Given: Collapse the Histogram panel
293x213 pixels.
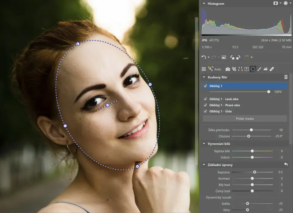Looking at the screenshot, I should click(204, 4).
